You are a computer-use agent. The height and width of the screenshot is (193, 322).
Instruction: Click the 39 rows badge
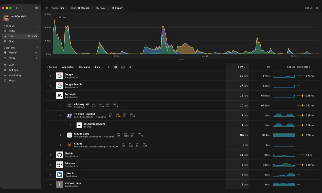tap(61, 18)
